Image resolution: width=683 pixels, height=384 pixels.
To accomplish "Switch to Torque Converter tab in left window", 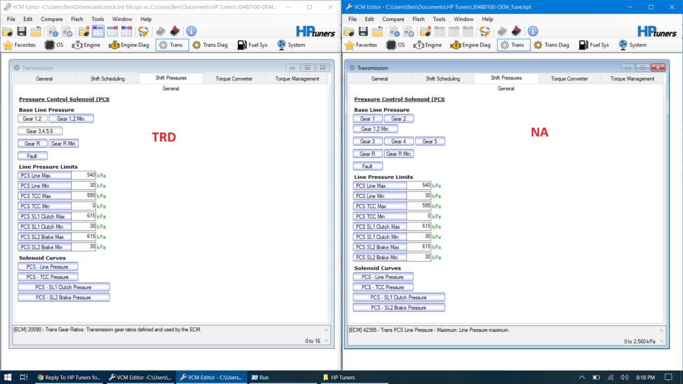I will (x=234, y=78).
